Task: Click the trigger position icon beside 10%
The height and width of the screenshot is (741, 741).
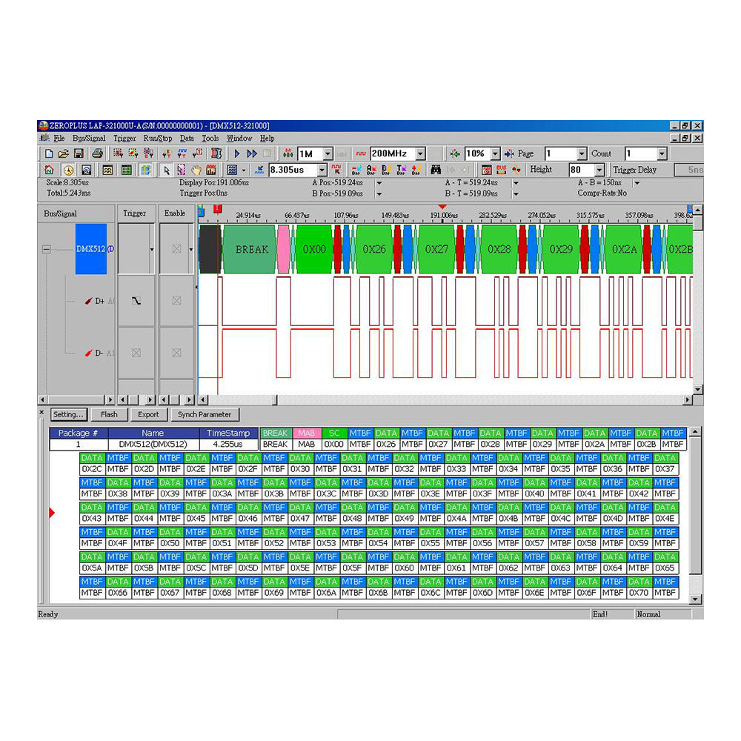Action: [455, 153]
